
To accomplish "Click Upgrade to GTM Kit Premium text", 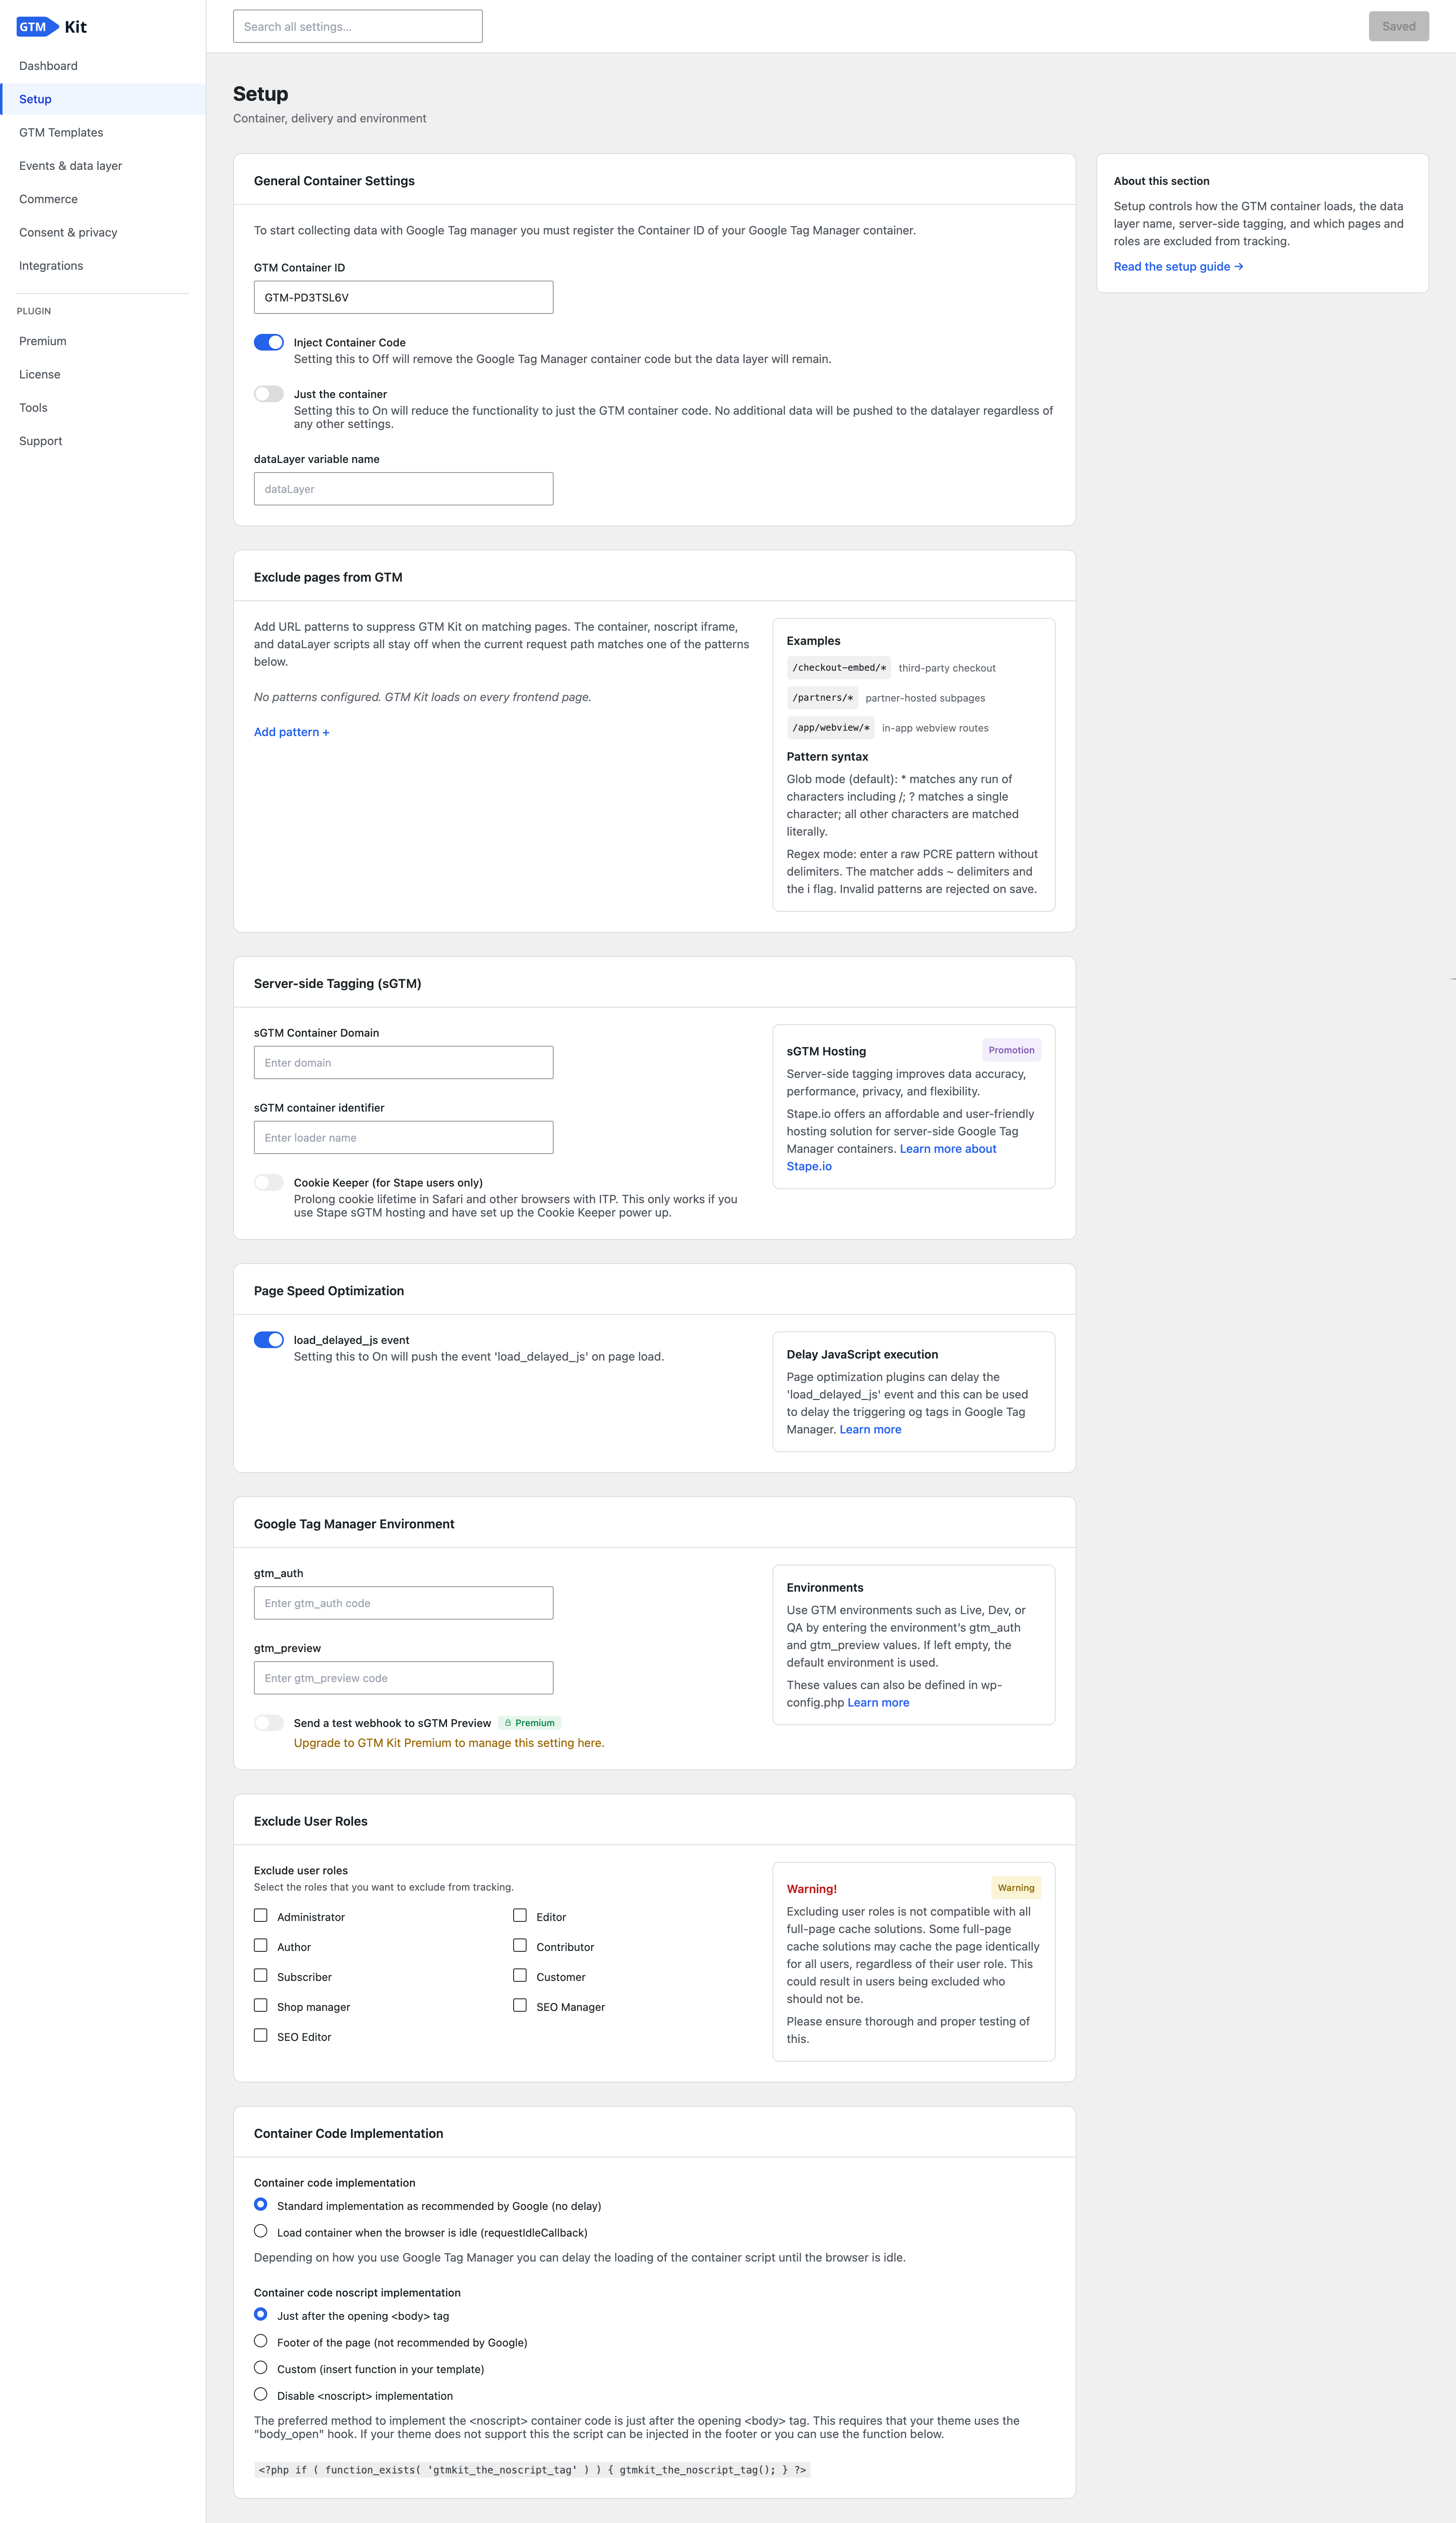I will 449,1743.
